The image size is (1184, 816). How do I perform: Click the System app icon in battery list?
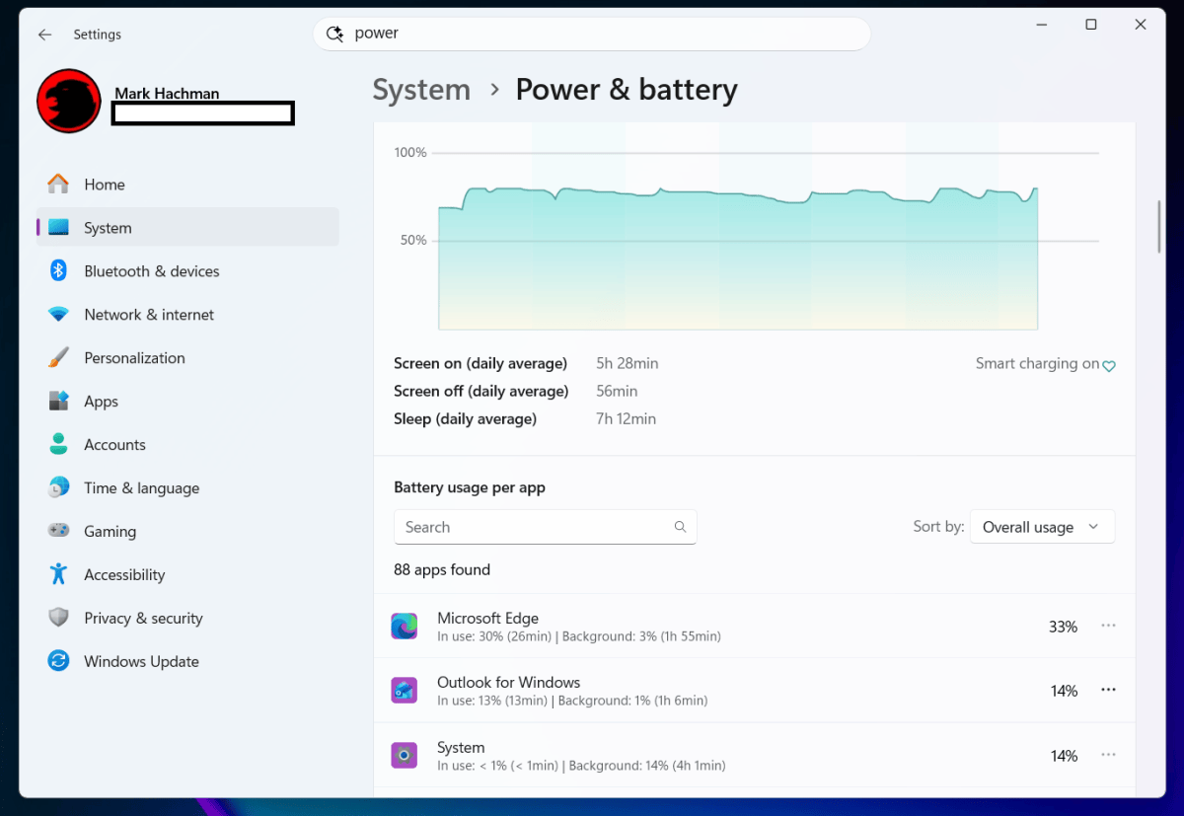405,756
